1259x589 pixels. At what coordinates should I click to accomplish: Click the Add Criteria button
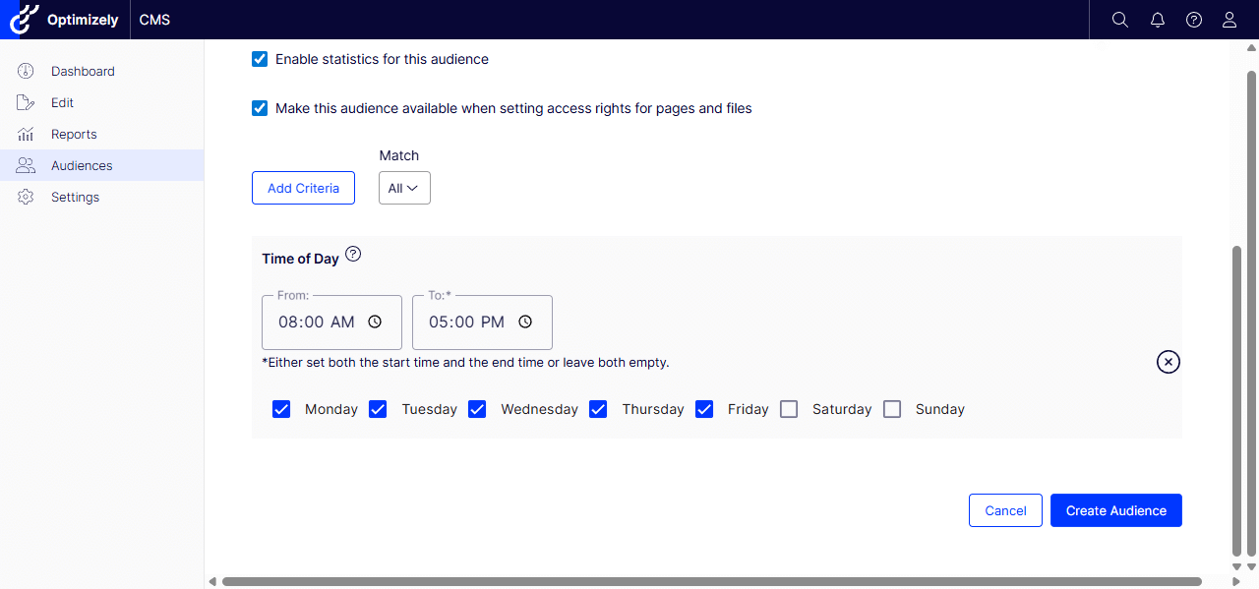pos(303,188)
